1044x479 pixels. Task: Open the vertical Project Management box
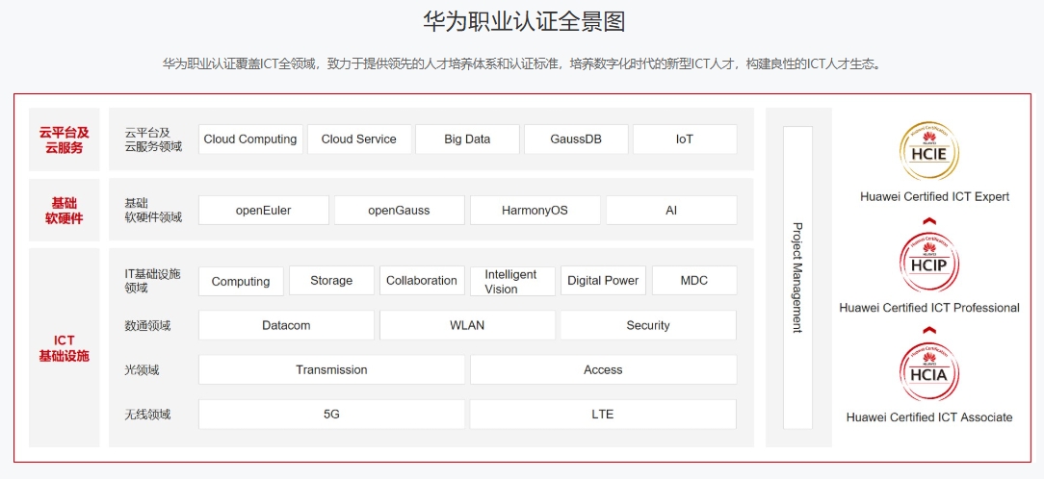pyautogui.click(x=797, y=277)
